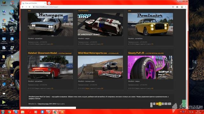Viewport: 204px width, 114px height.
Task: Open the PAYDAY 2 desktop shortcut
Action: point(4,85)
